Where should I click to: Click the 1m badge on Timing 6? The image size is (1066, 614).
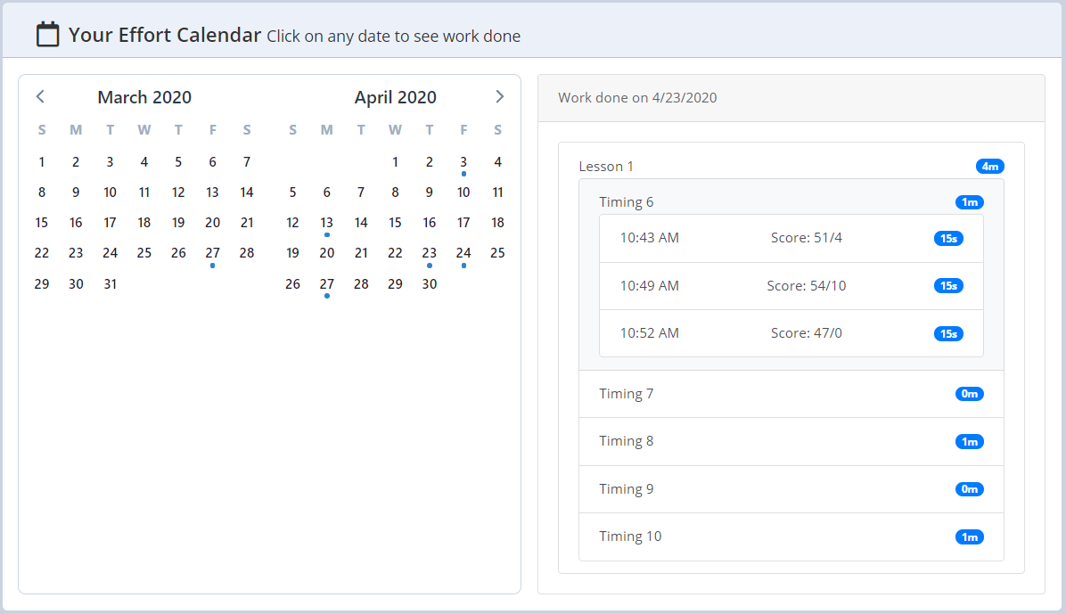[969, 202]
